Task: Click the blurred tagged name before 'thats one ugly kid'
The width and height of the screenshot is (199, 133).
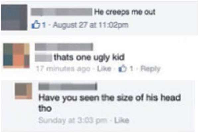Action: pyautogui.click(x=43, y=58)
